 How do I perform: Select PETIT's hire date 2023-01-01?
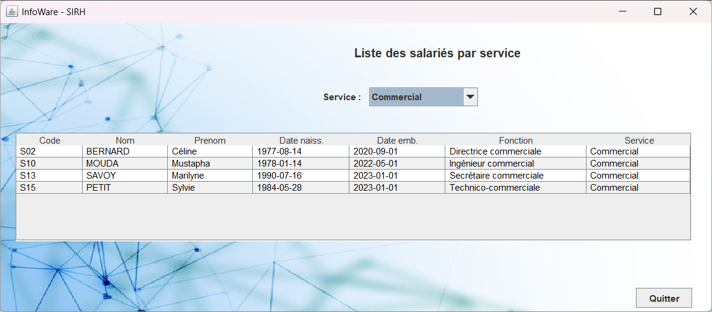(x=397, y=188)
